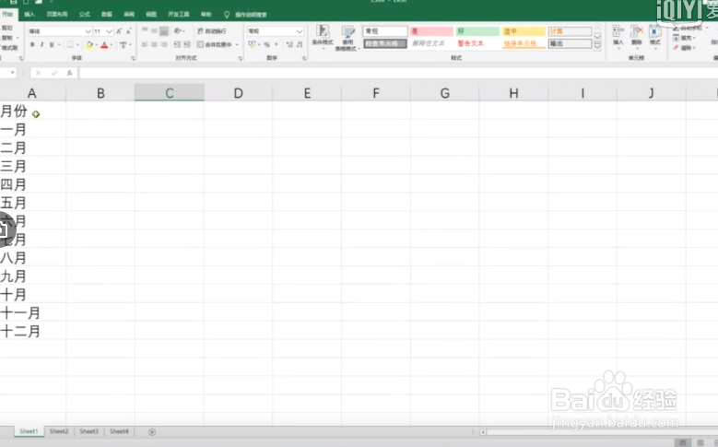Expand the cell styles gallery more arrow

pyautogui.click(x=597, y=45)
